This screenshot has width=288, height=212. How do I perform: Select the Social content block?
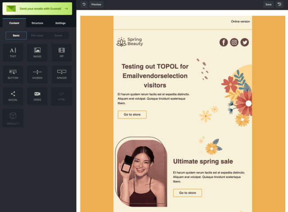13,96
